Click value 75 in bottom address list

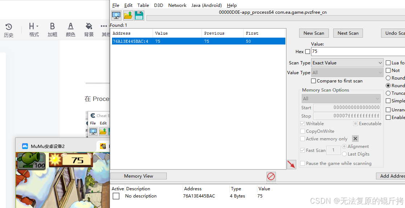pos(260,196)
